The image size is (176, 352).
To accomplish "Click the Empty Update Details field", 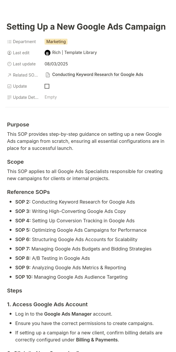I will pyautogui.click(x=50, y=97).
